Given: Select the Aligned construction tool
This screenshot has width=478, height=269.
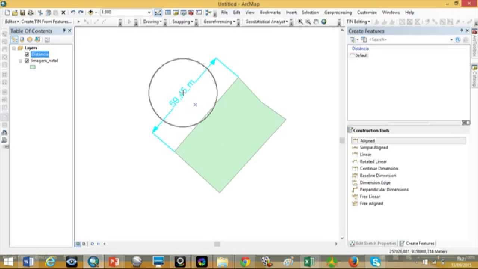Looking at the screenshot, I should tap(408, 141).
